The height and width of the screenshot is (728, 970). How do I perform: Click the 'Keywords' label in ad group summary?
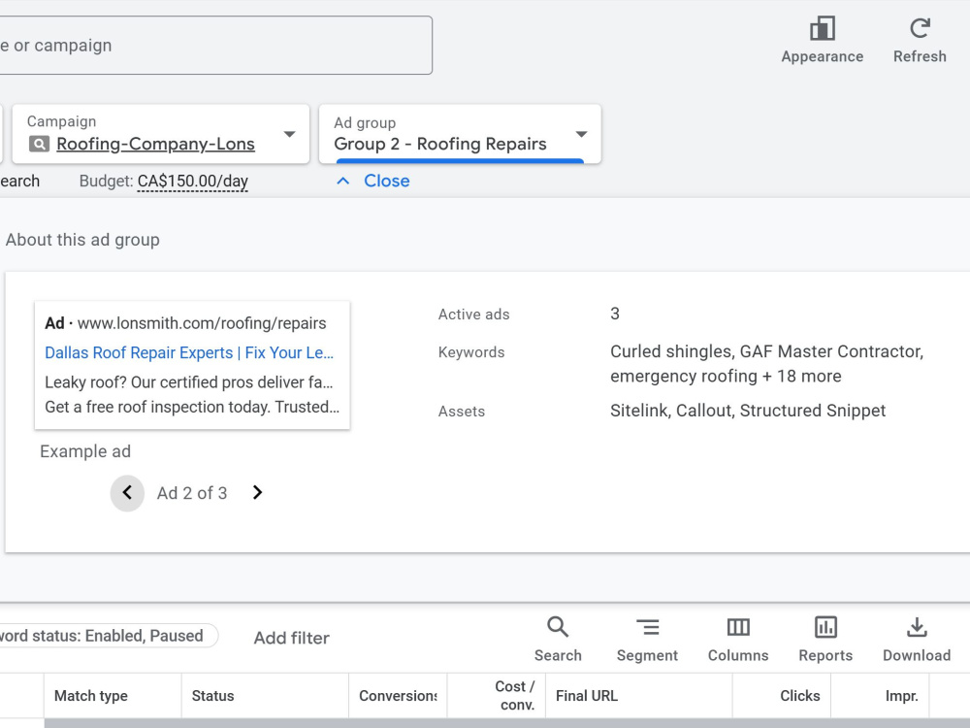471,352
